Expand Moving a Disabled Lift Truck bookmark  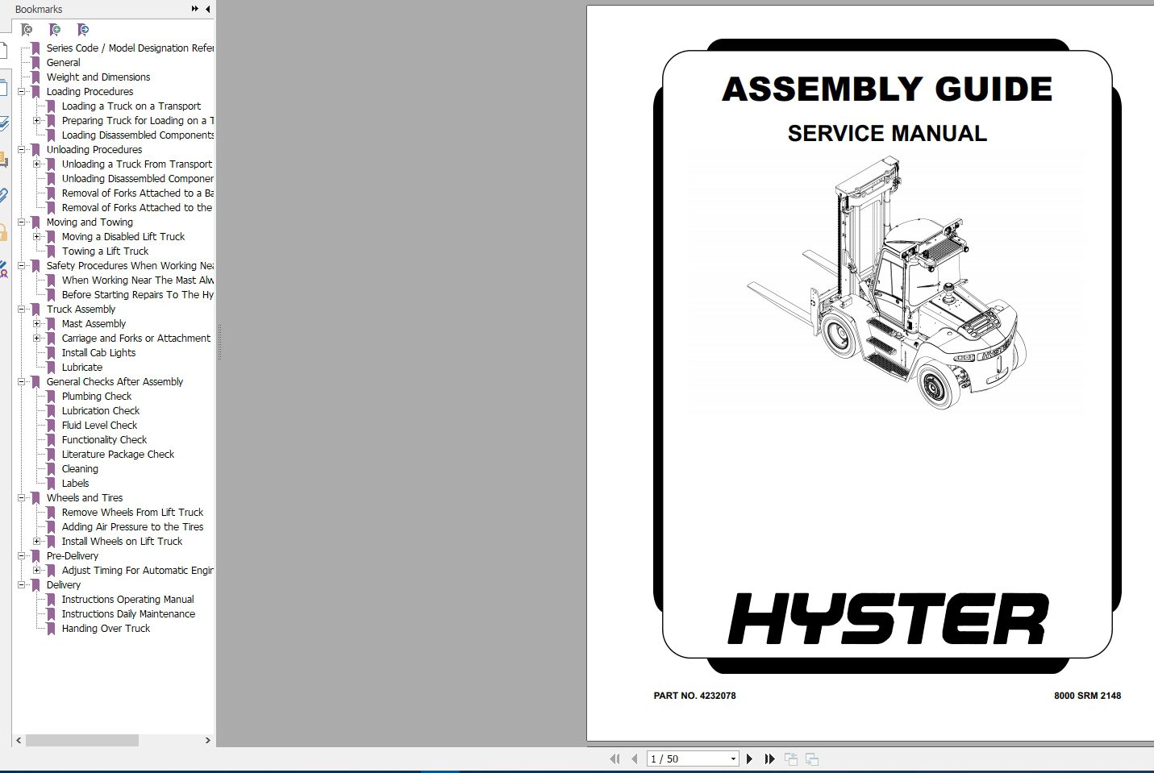tap(37, 237)
